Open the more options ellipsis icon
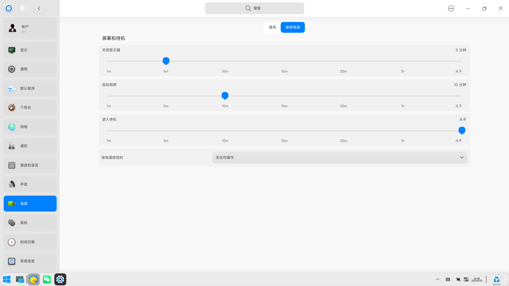This screenshot has height=286, width=509. [x=451, y=8]
